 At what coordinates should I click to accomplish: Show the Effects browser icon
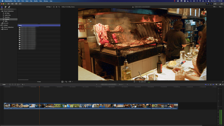click(220, 85)
